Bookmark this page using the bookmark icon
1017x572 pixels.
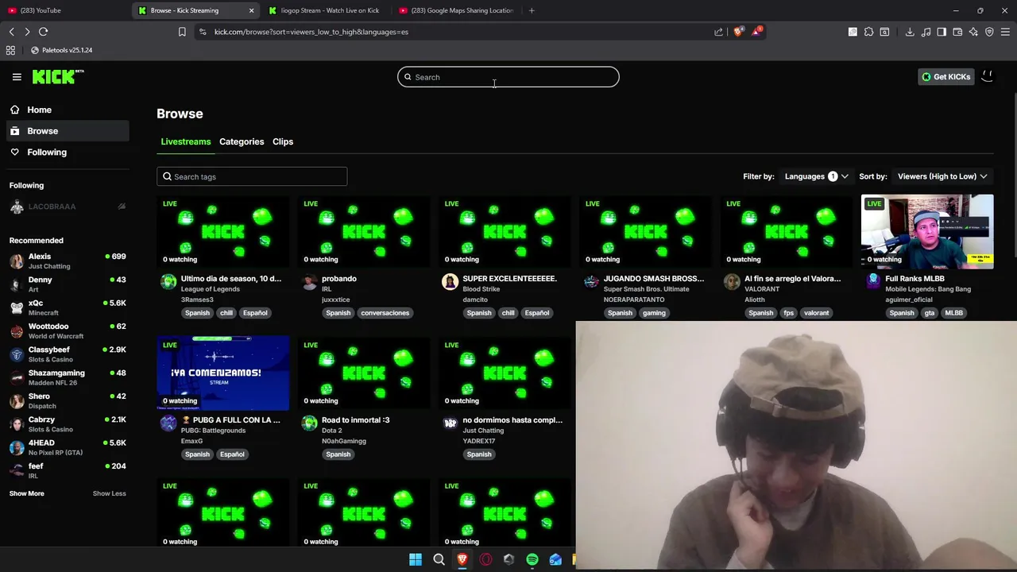coord(182,32)
